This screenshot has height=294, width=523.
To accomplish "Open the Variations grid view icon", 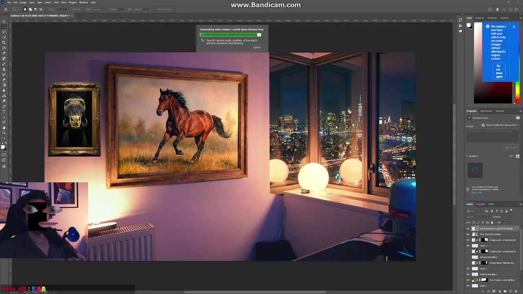I will click(518, 156).
